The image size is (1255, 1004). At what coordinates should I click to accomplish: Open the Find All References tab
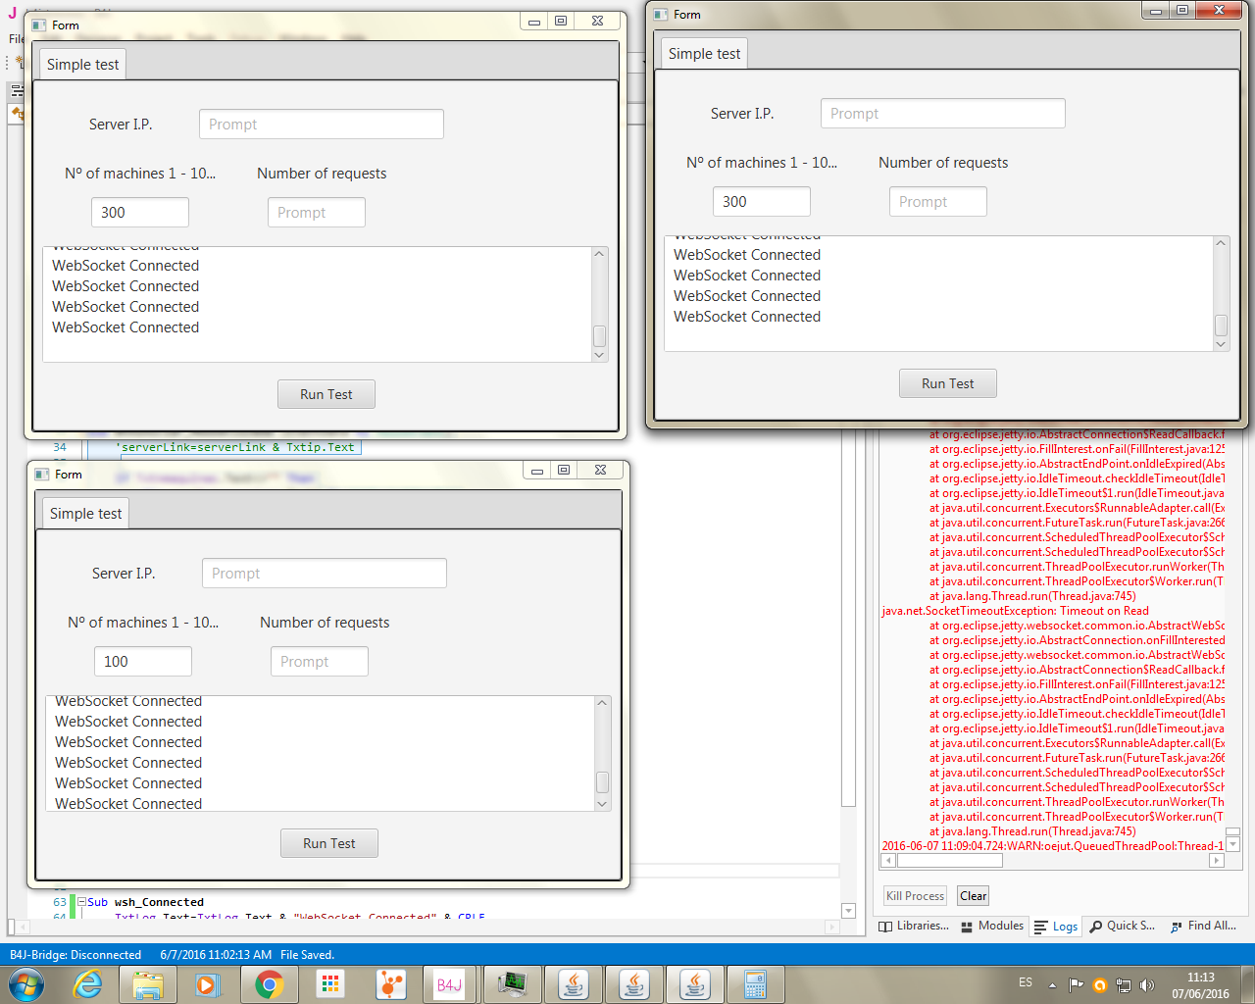coord(1204,926)
